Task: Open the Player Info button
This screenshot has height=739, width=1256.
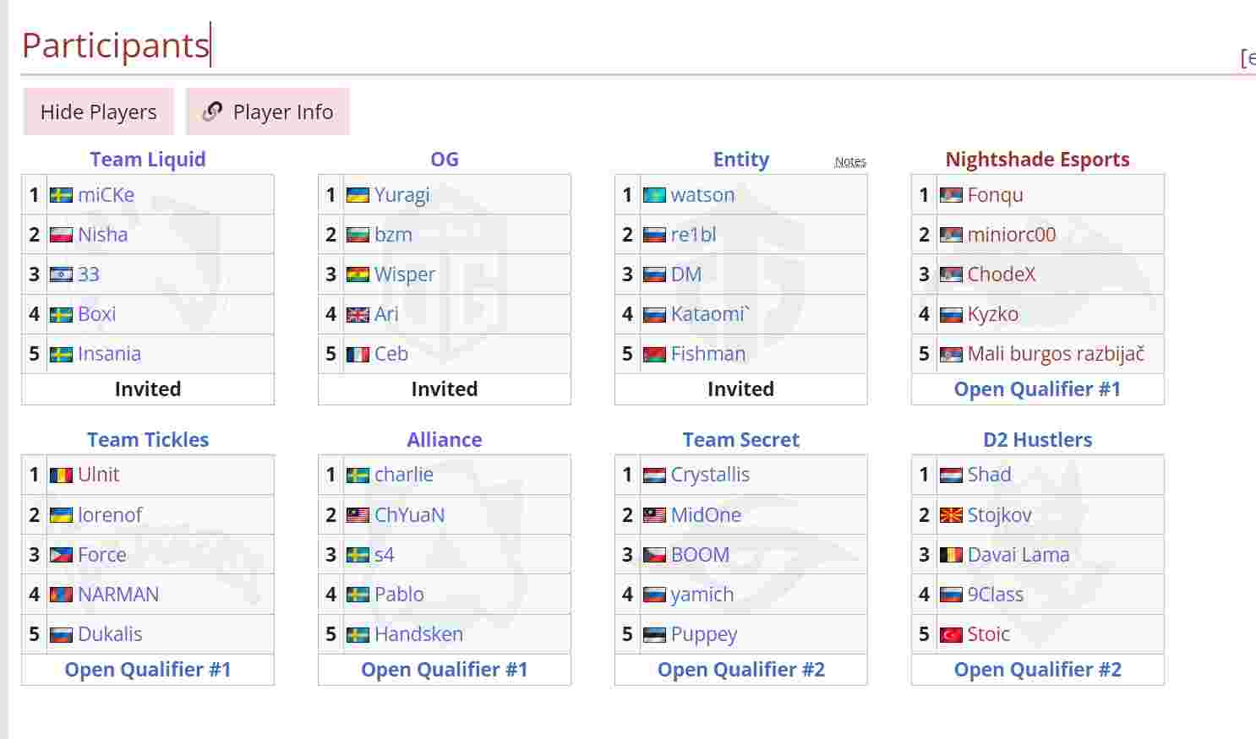Action: tap(268, 111)
